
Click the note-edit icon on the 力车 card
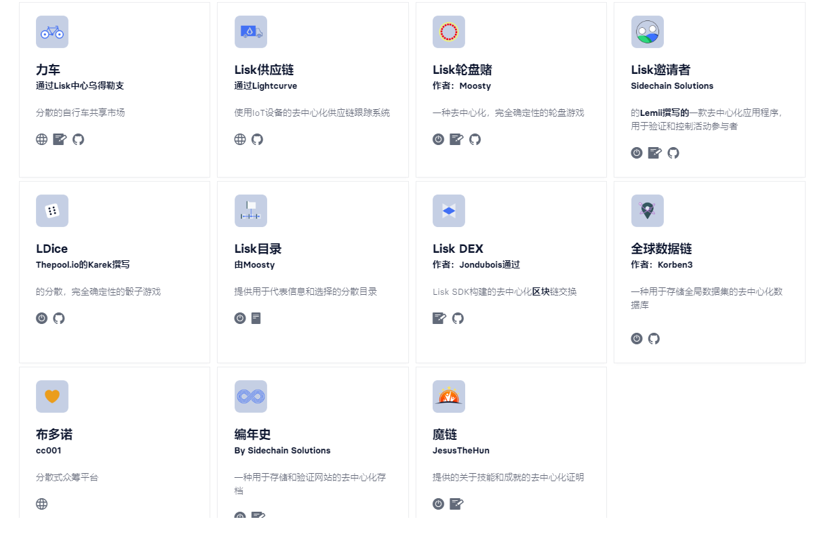(x=60, y=140)
